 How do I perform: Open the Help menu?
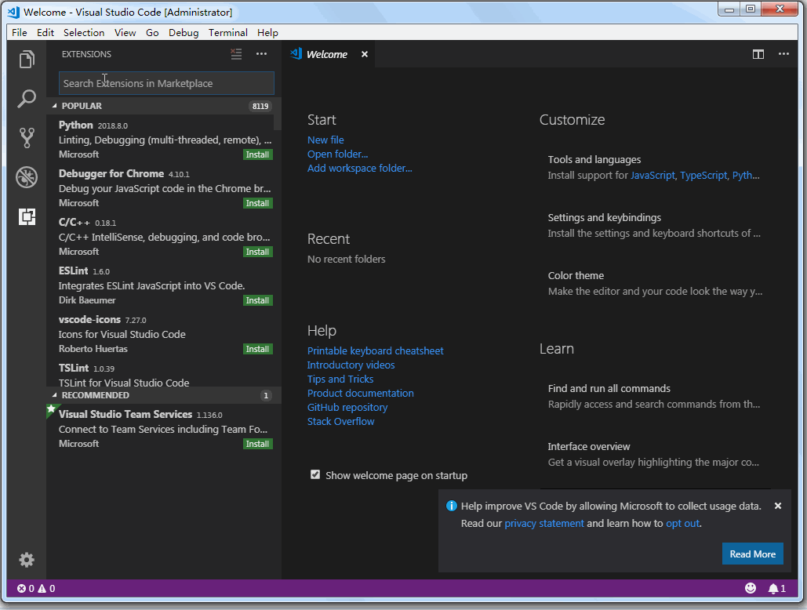[267, 32]
